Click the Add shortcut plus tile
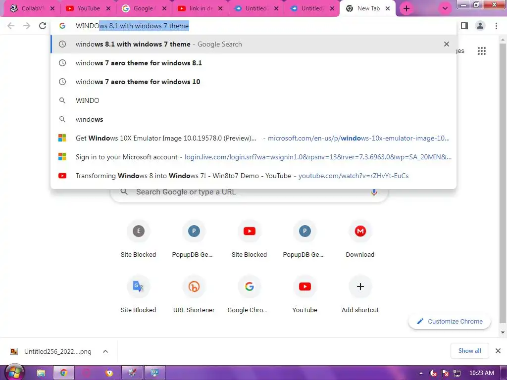Screen dimensions: 507x380 click(360, 294)
